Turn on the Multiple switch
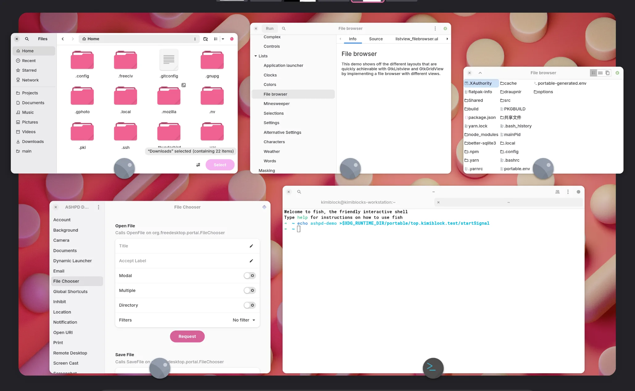 249,290
